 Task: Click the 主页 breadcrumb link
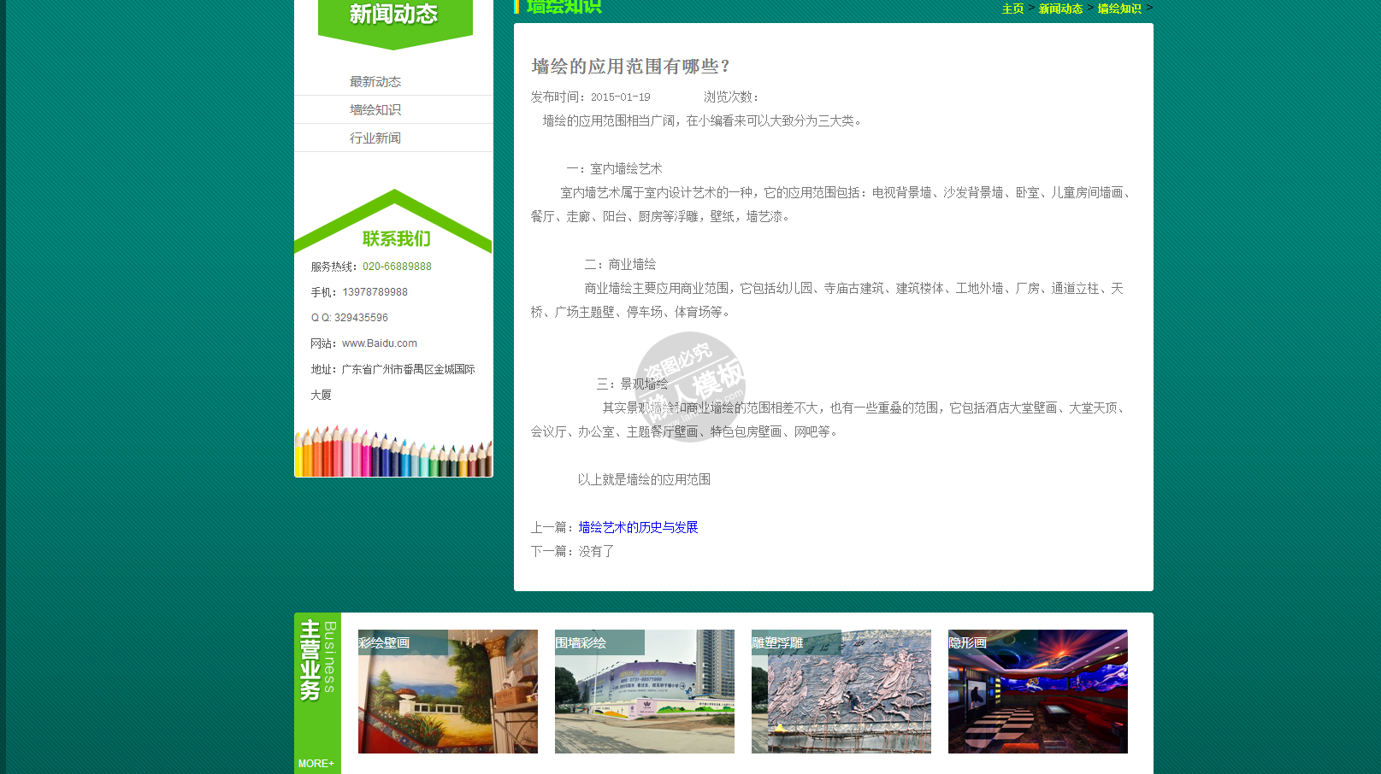coord(1012,9)
